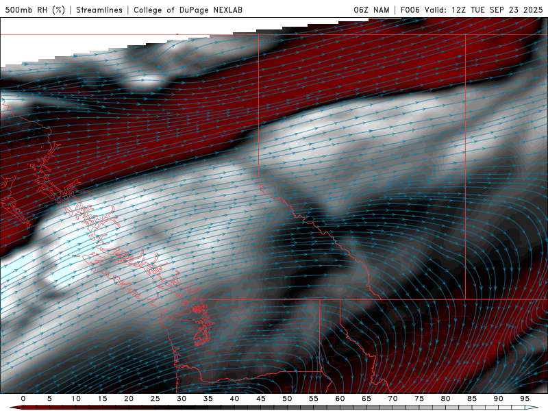This screenshot has height=411, width=548.
Task: Select the "Streamlines" label in the header
Action: [99, 10]
